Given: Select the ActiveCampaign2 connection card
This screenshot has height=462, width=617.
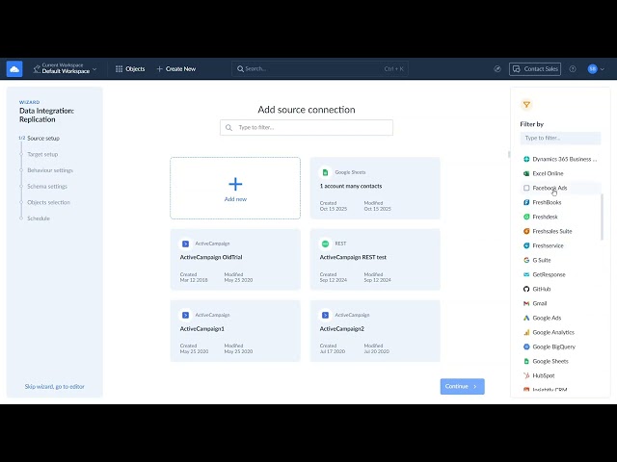Looking at the screenshot, I should [x=375, y=331].
